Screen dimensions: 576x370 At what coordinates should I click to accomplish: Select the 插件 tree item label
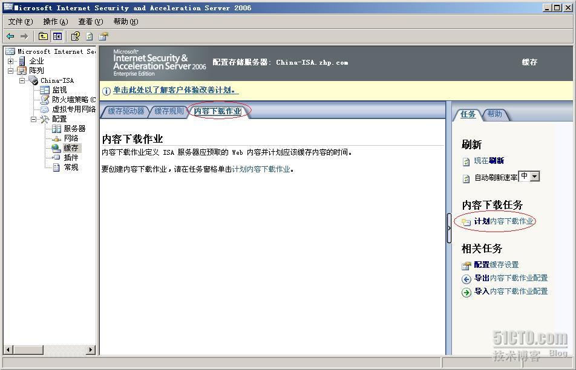(71, 157)
